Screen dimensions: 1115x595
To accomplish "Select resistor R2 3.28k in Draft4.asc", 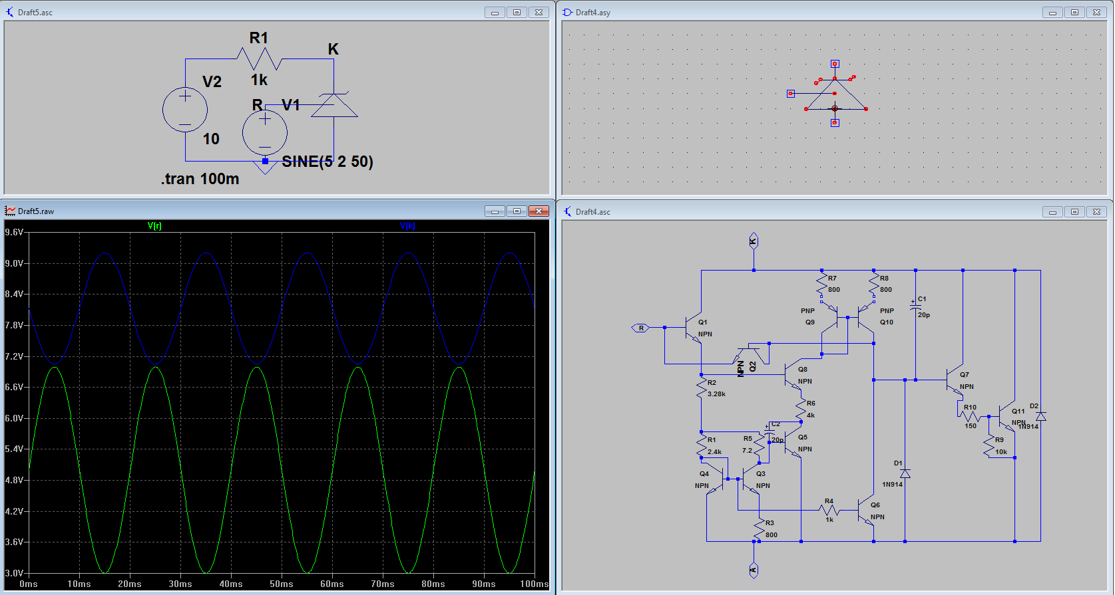I will click(701, 388).
